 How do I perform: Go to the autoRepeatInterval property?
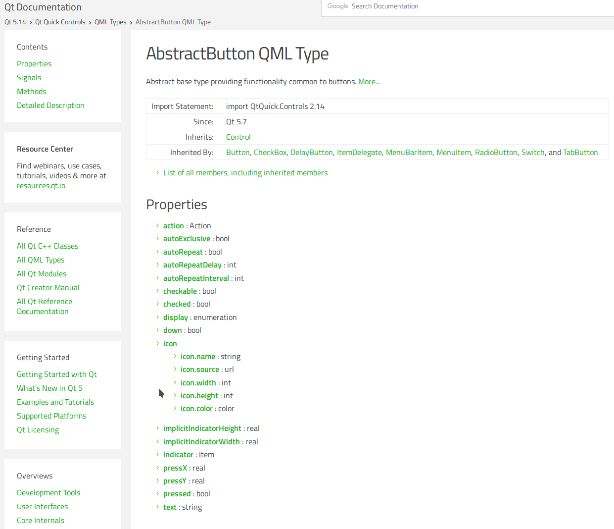(196, 278)
